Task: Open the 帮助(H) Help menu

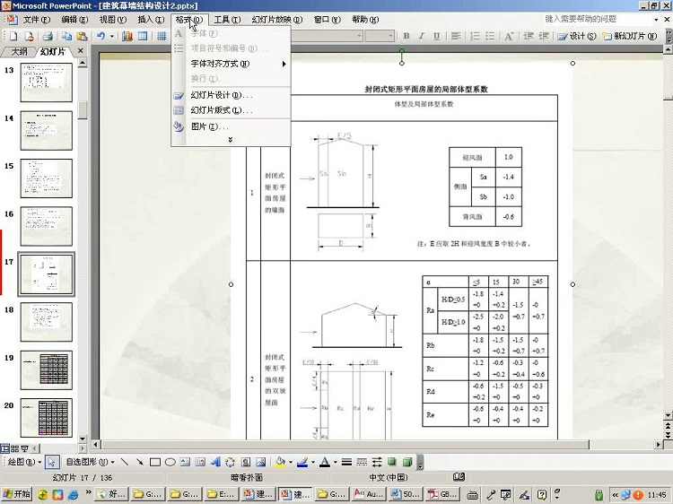Action: (x=365, y=20)
